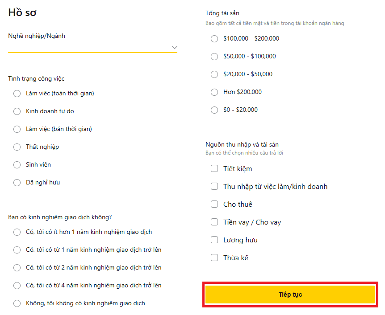The height and width of the screenshot is (315, 385).
Task: Select Làm việc (toàn thời gian) option
Action: (x=17, y=93)
